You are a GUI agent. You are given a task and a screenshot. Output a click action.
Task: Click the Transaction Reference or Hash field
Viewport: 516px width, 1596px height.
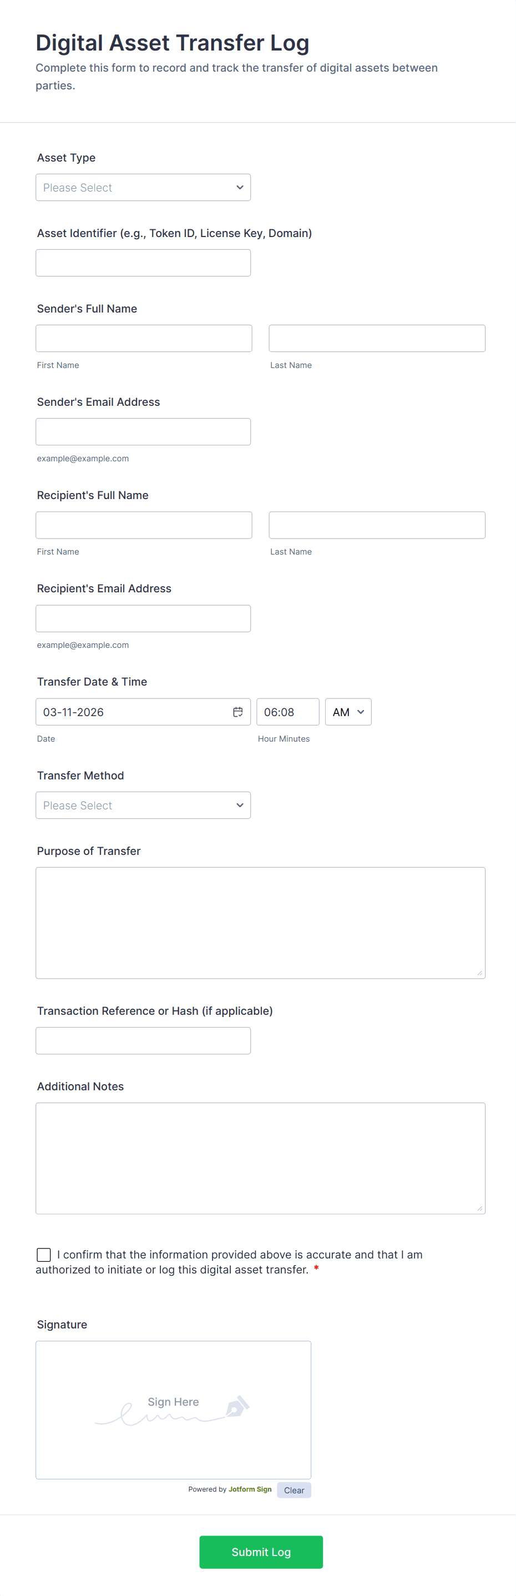pyautogui.click(x=143, y=1041)
